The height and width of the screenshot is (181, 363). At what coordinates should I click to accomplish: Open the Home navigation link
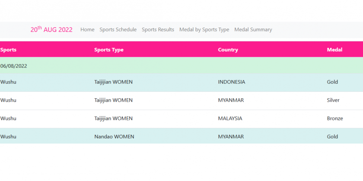(87, 30)
